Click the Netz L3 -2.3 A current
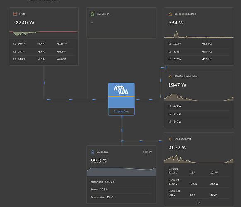 click(x=41, y=59)
